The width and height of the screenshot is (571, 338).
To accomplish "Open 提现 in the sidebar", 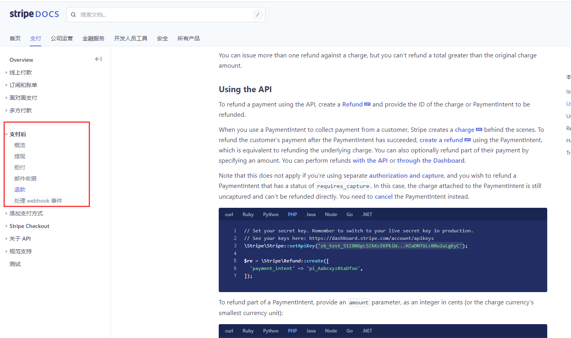I will tap(20, 156).
